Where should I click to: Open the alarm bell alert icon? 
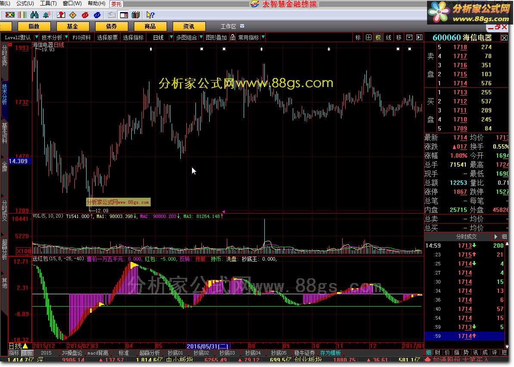pos(46,15)
